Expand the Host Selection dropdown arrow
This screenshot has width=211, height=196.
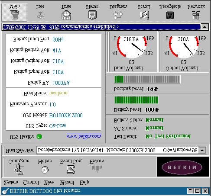tap(202, 151)
